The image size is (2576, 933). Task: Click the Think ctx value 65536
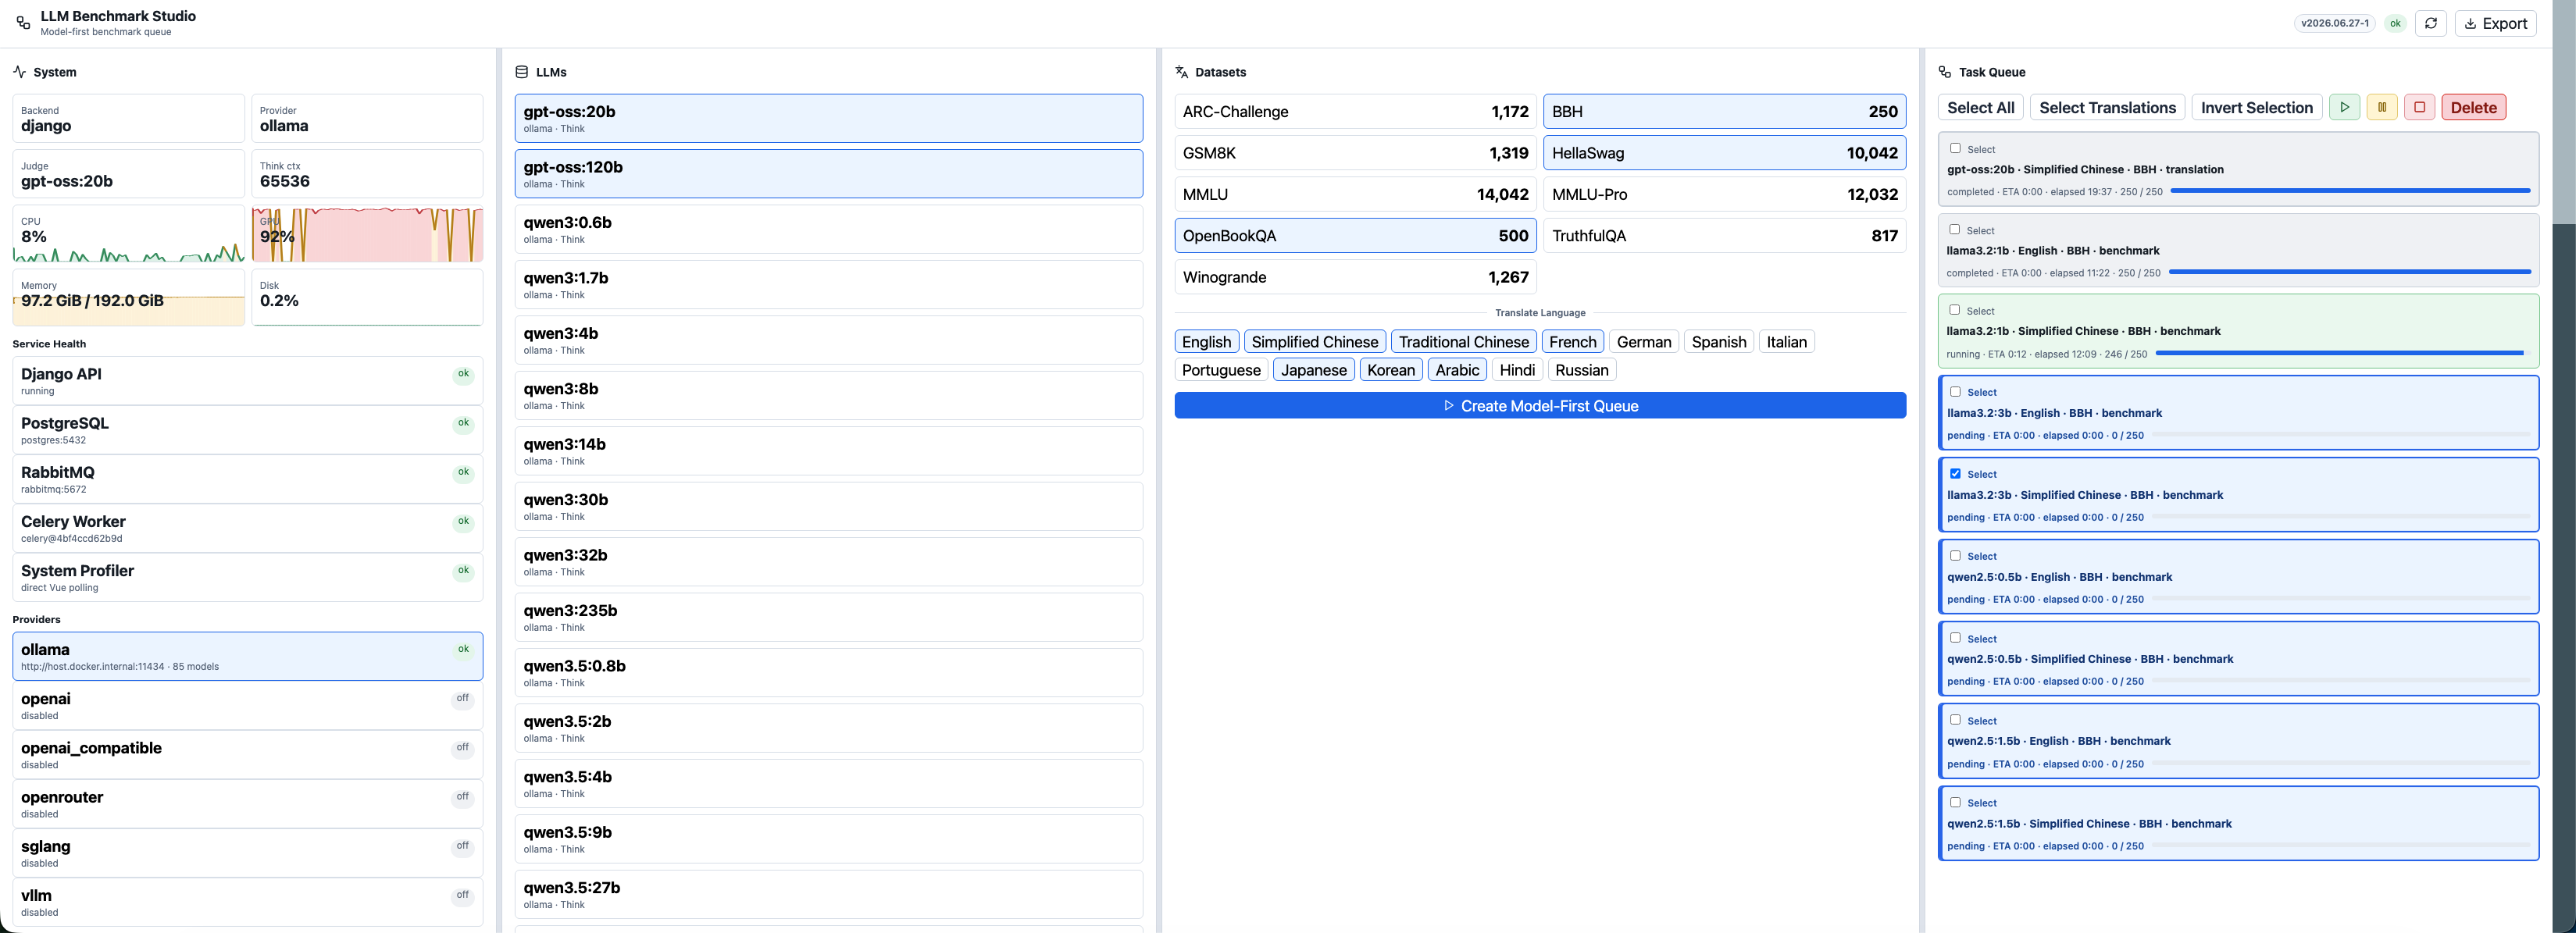tap(285, 181)
